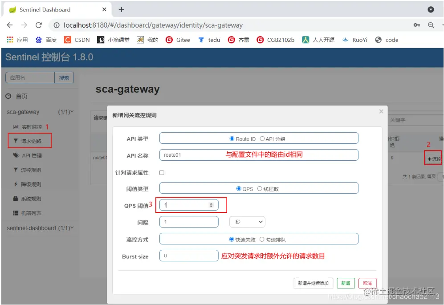The height and width of the screenshot is (305, 444).
Task: Go to 首页 in the sidebar
Action: (x=17, y=96)
